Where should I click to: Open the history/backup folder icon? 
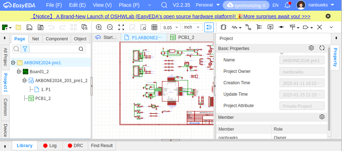(x=41, y=27)
